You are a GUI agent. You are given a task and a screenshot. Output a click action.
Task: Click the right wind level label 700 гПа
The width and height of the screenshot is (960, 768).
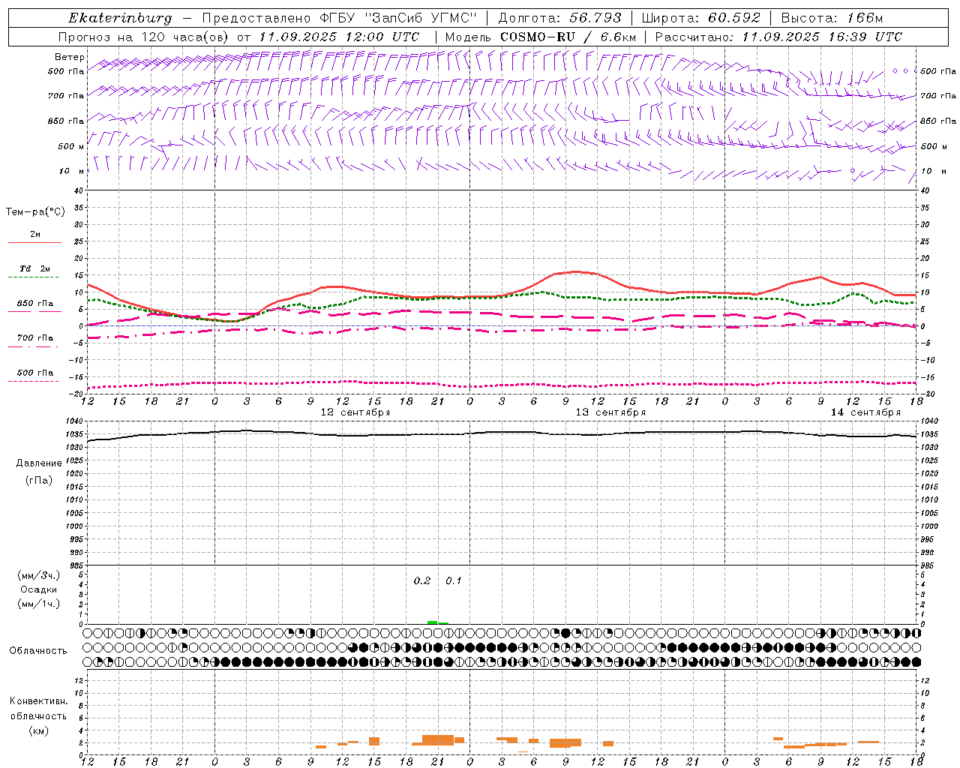click(x=938, y=96)
